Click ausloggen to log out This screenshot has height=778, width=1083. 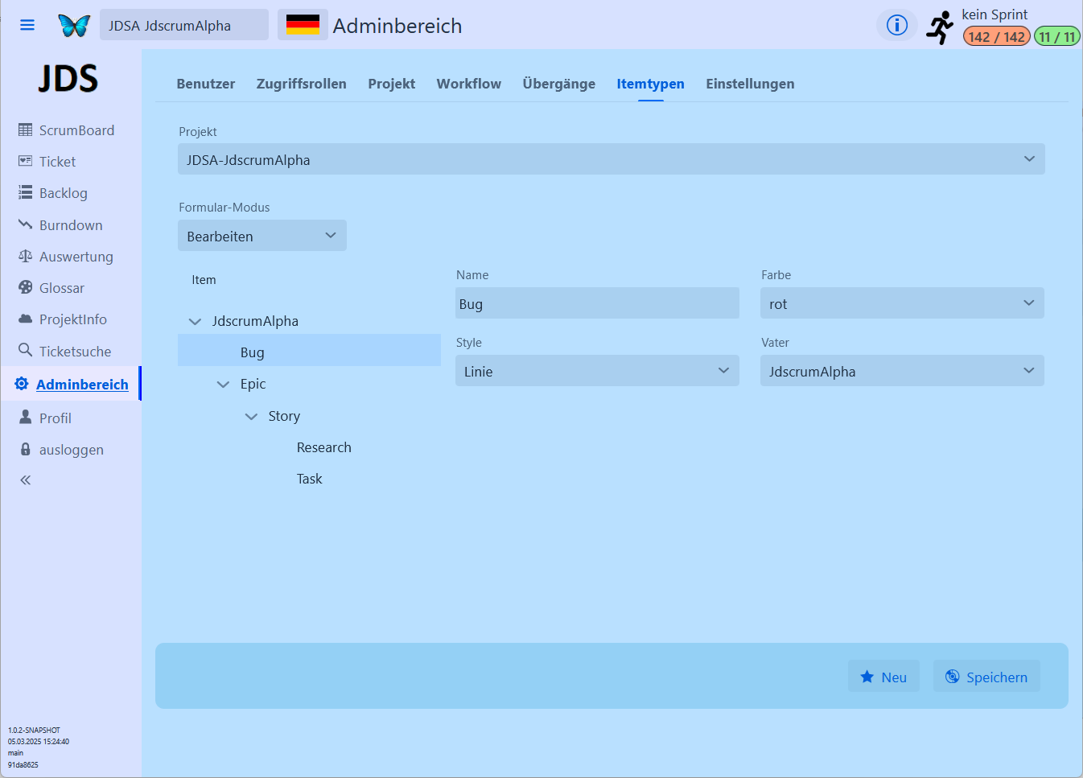61,450
